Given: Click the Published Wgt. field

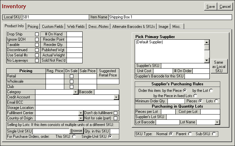Looking at the screenshot, I should [x=74, y=50].
